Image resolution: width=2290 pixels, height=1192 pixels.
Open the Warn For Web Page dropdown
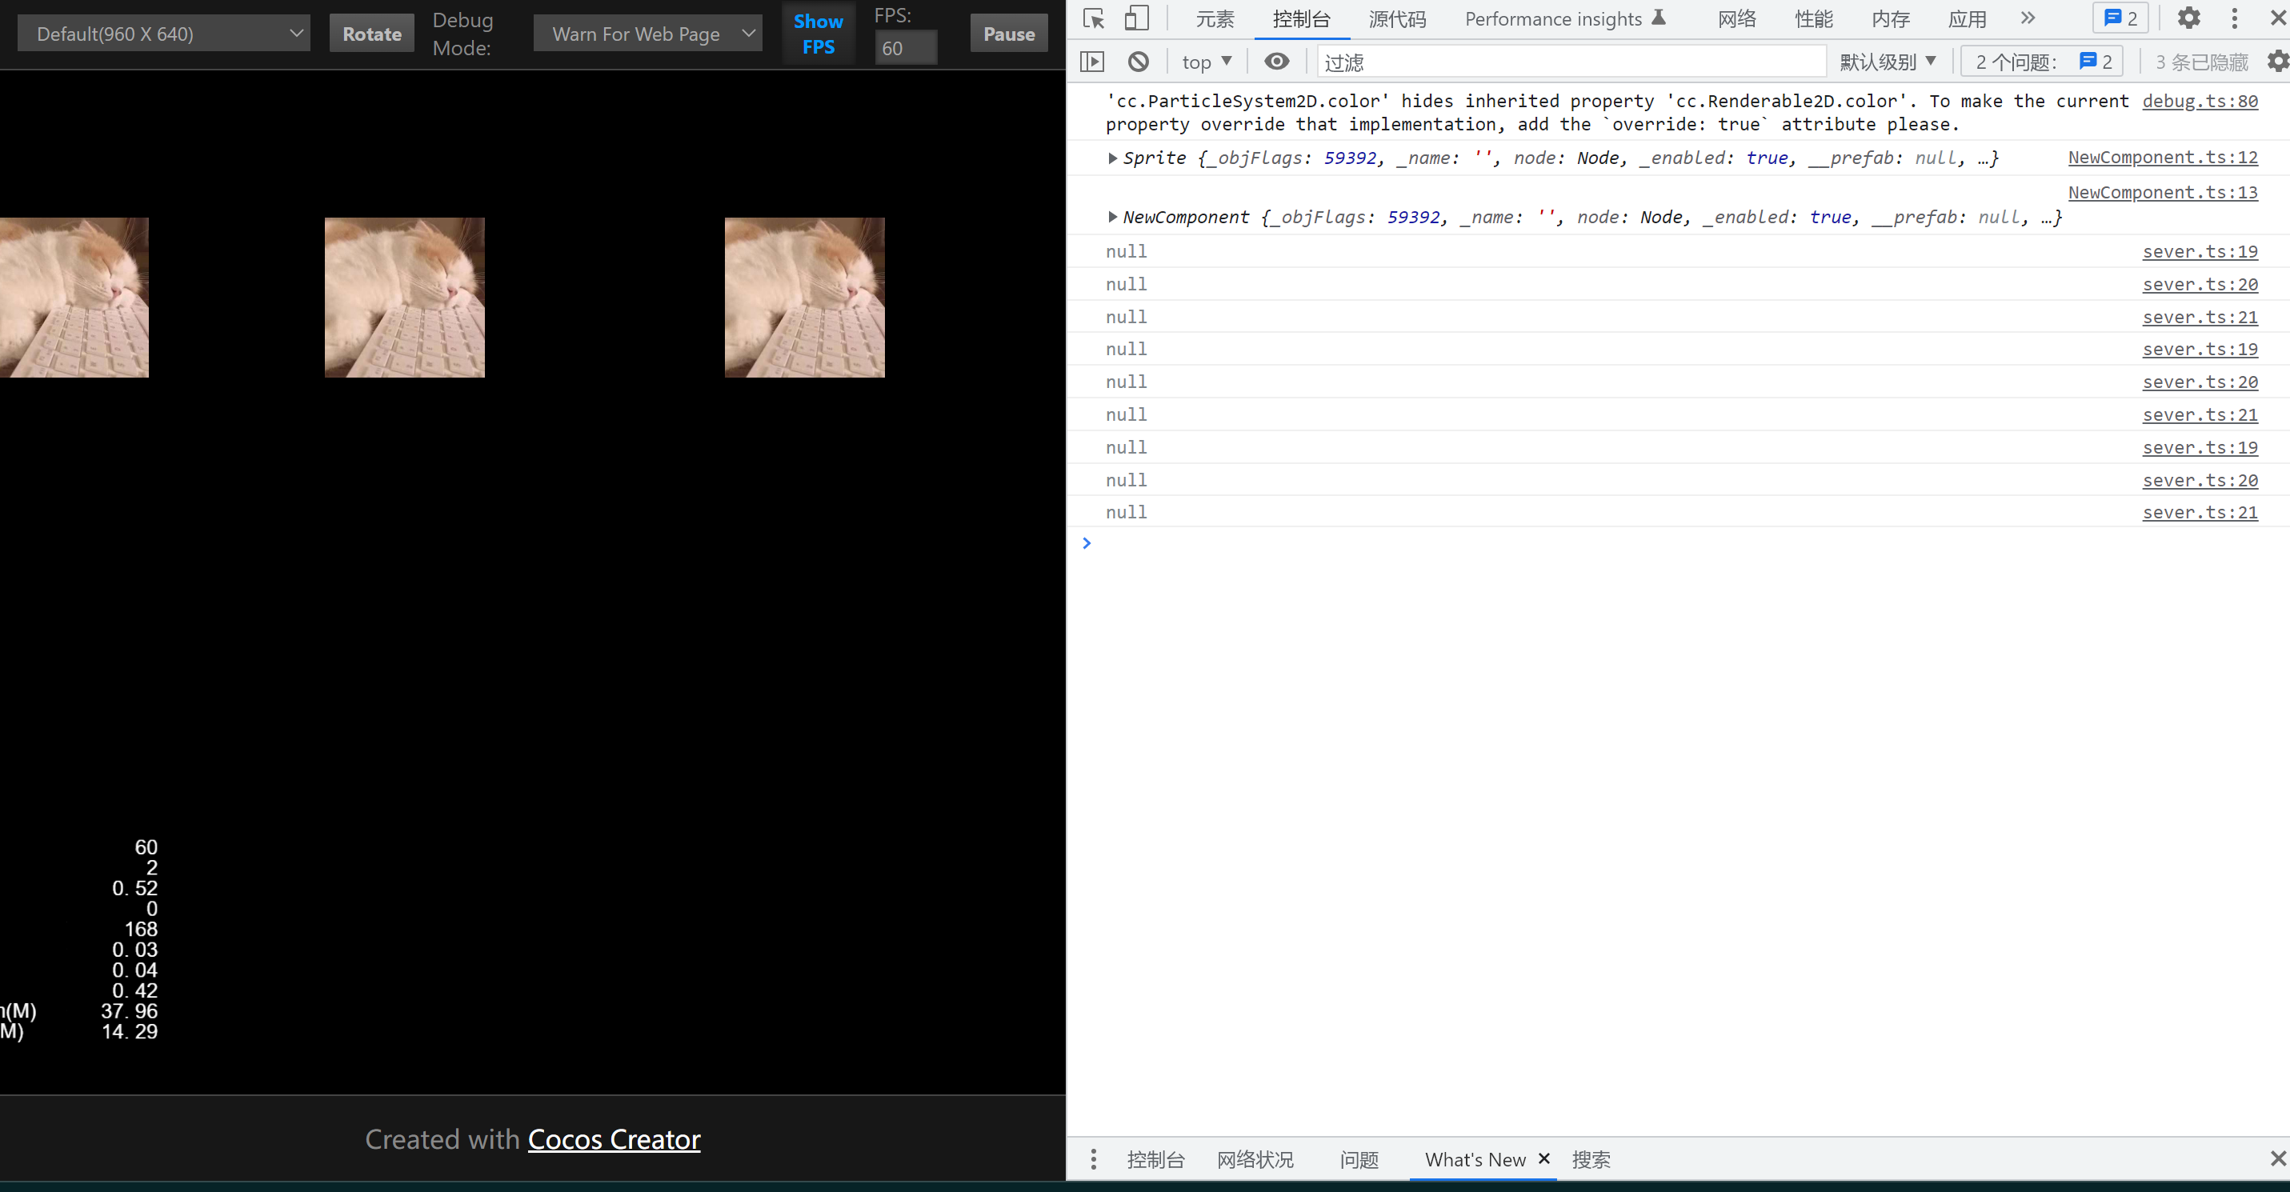click(x=648, y=34)
